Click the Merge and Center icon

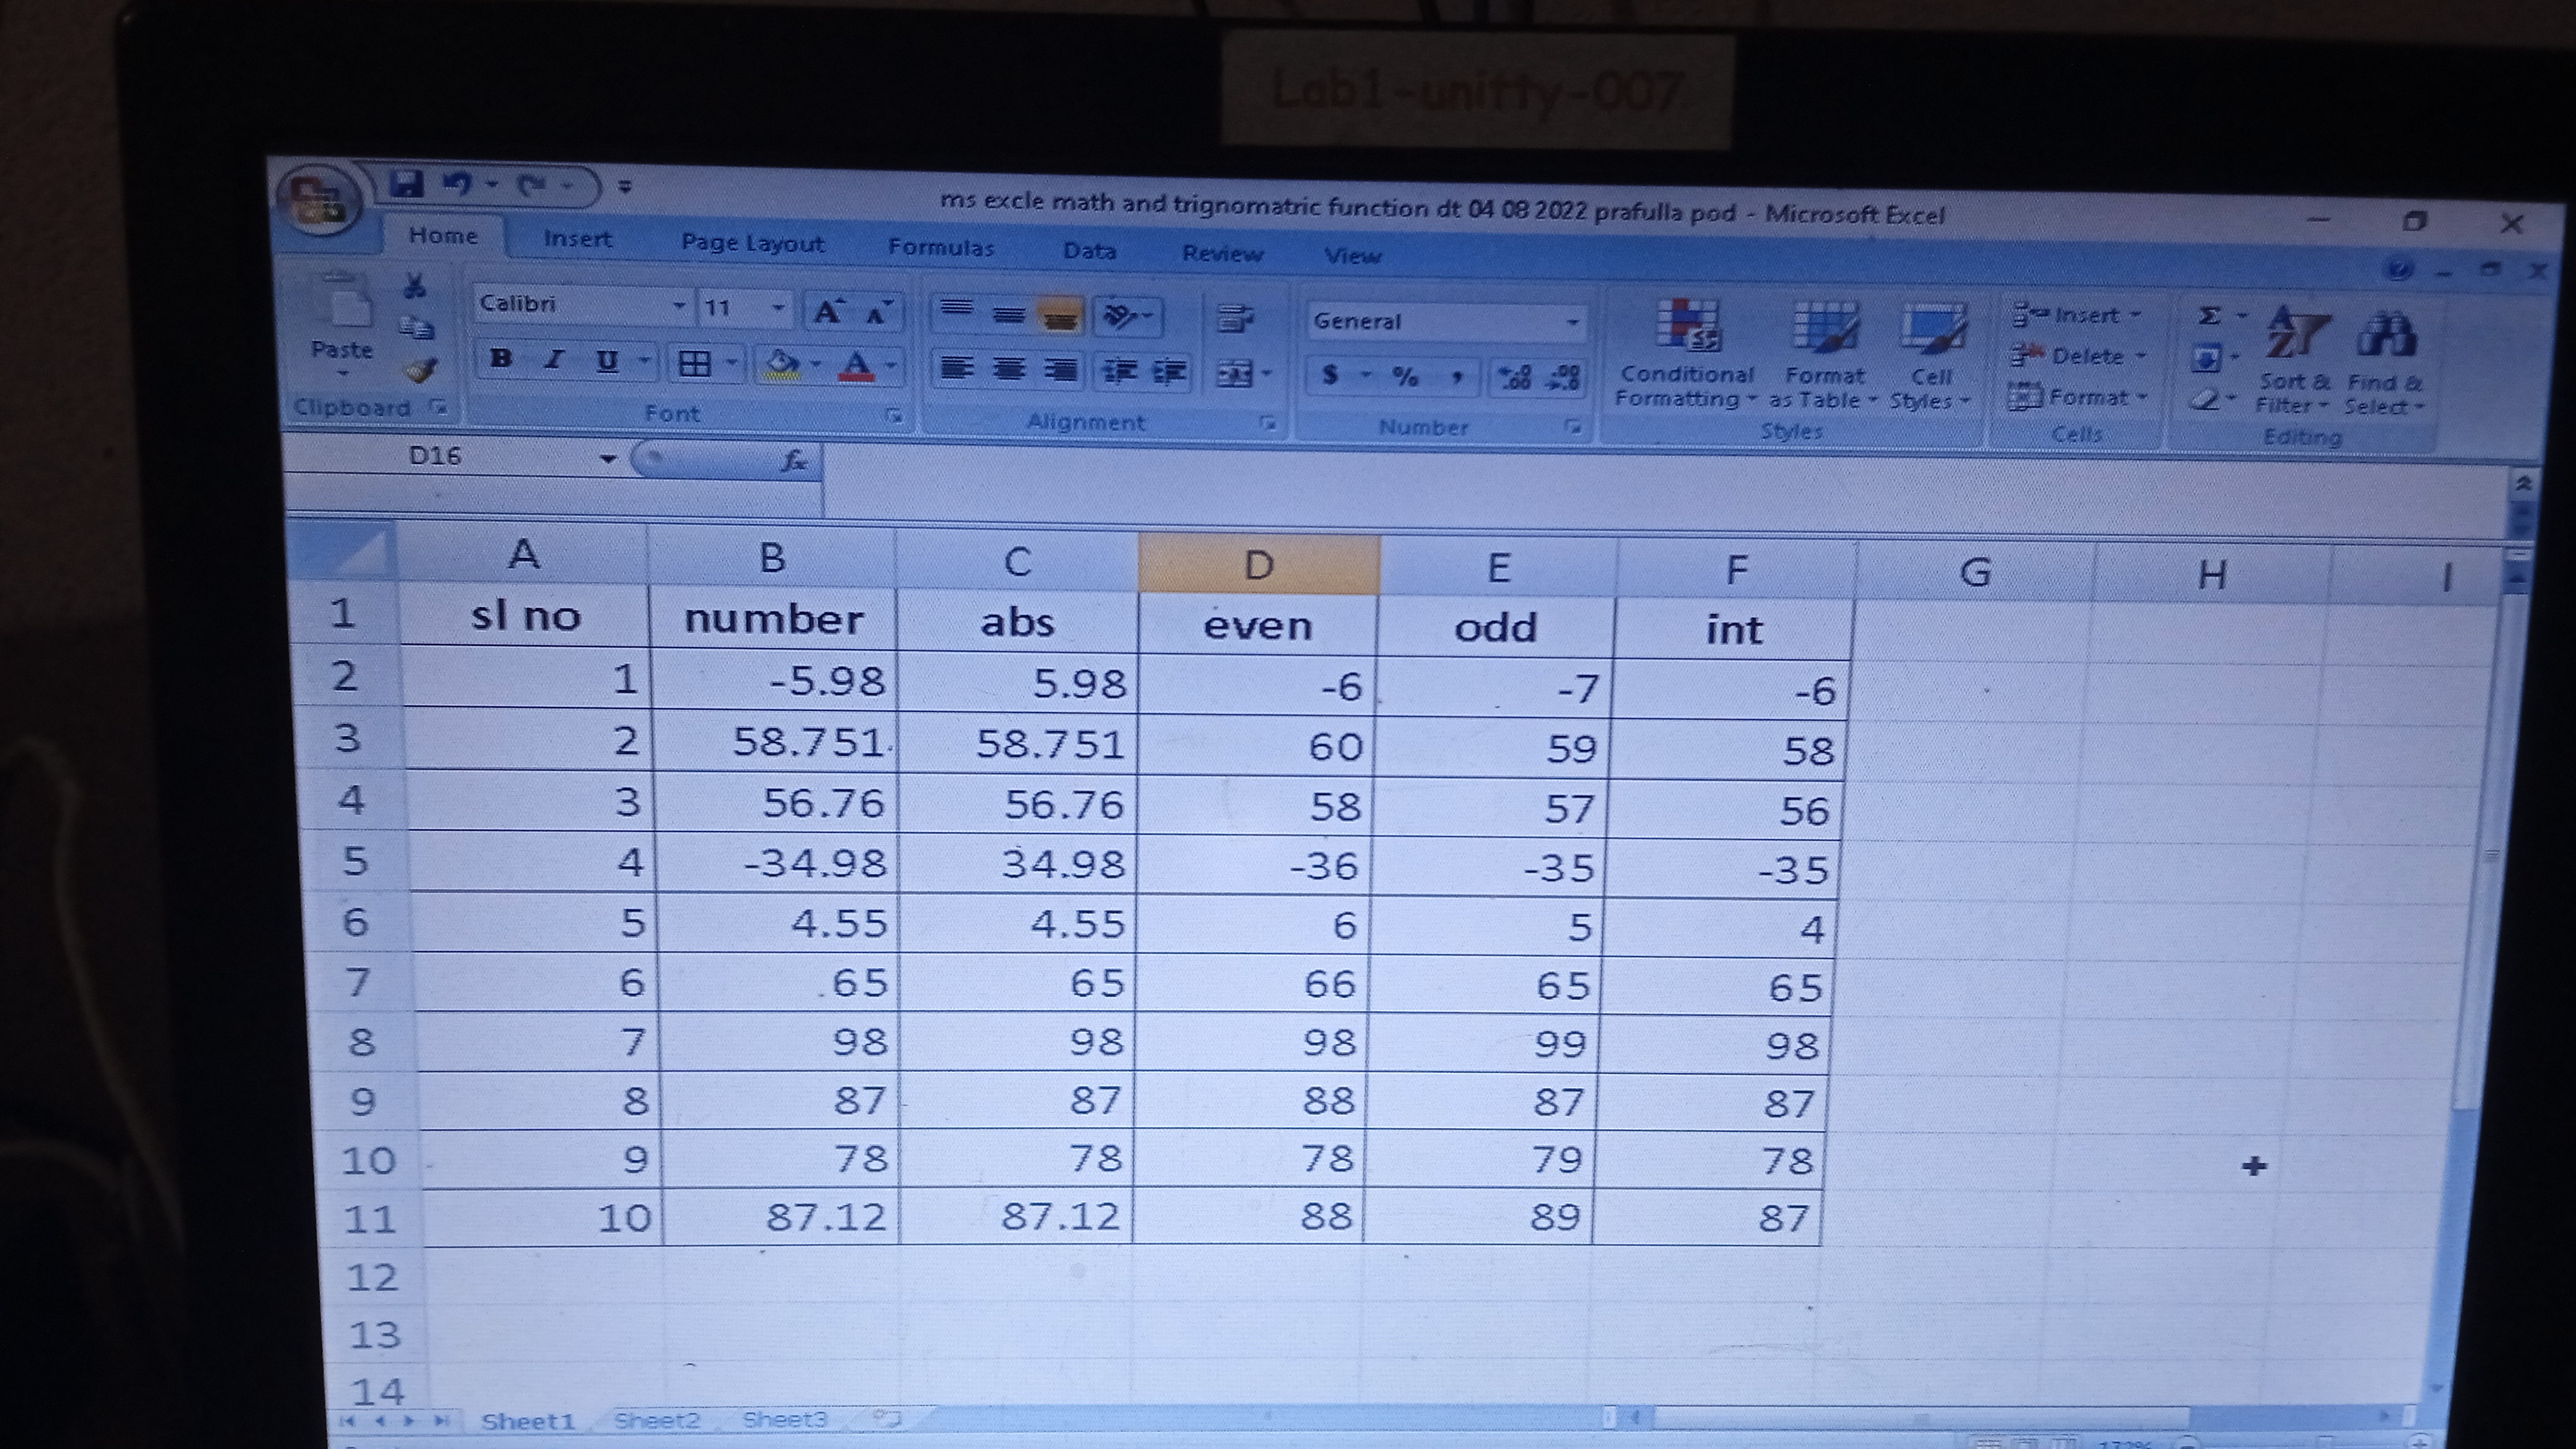1236,374
